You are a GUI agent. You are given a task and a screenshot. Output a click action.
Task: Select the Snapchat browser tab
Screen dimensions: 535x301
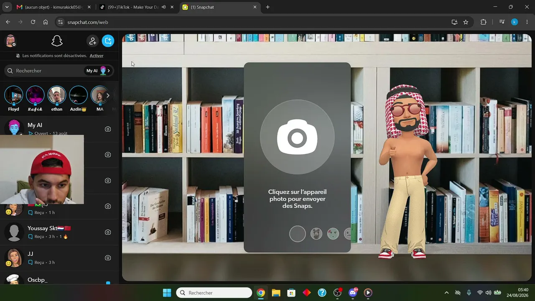click(x=220, y=7)
